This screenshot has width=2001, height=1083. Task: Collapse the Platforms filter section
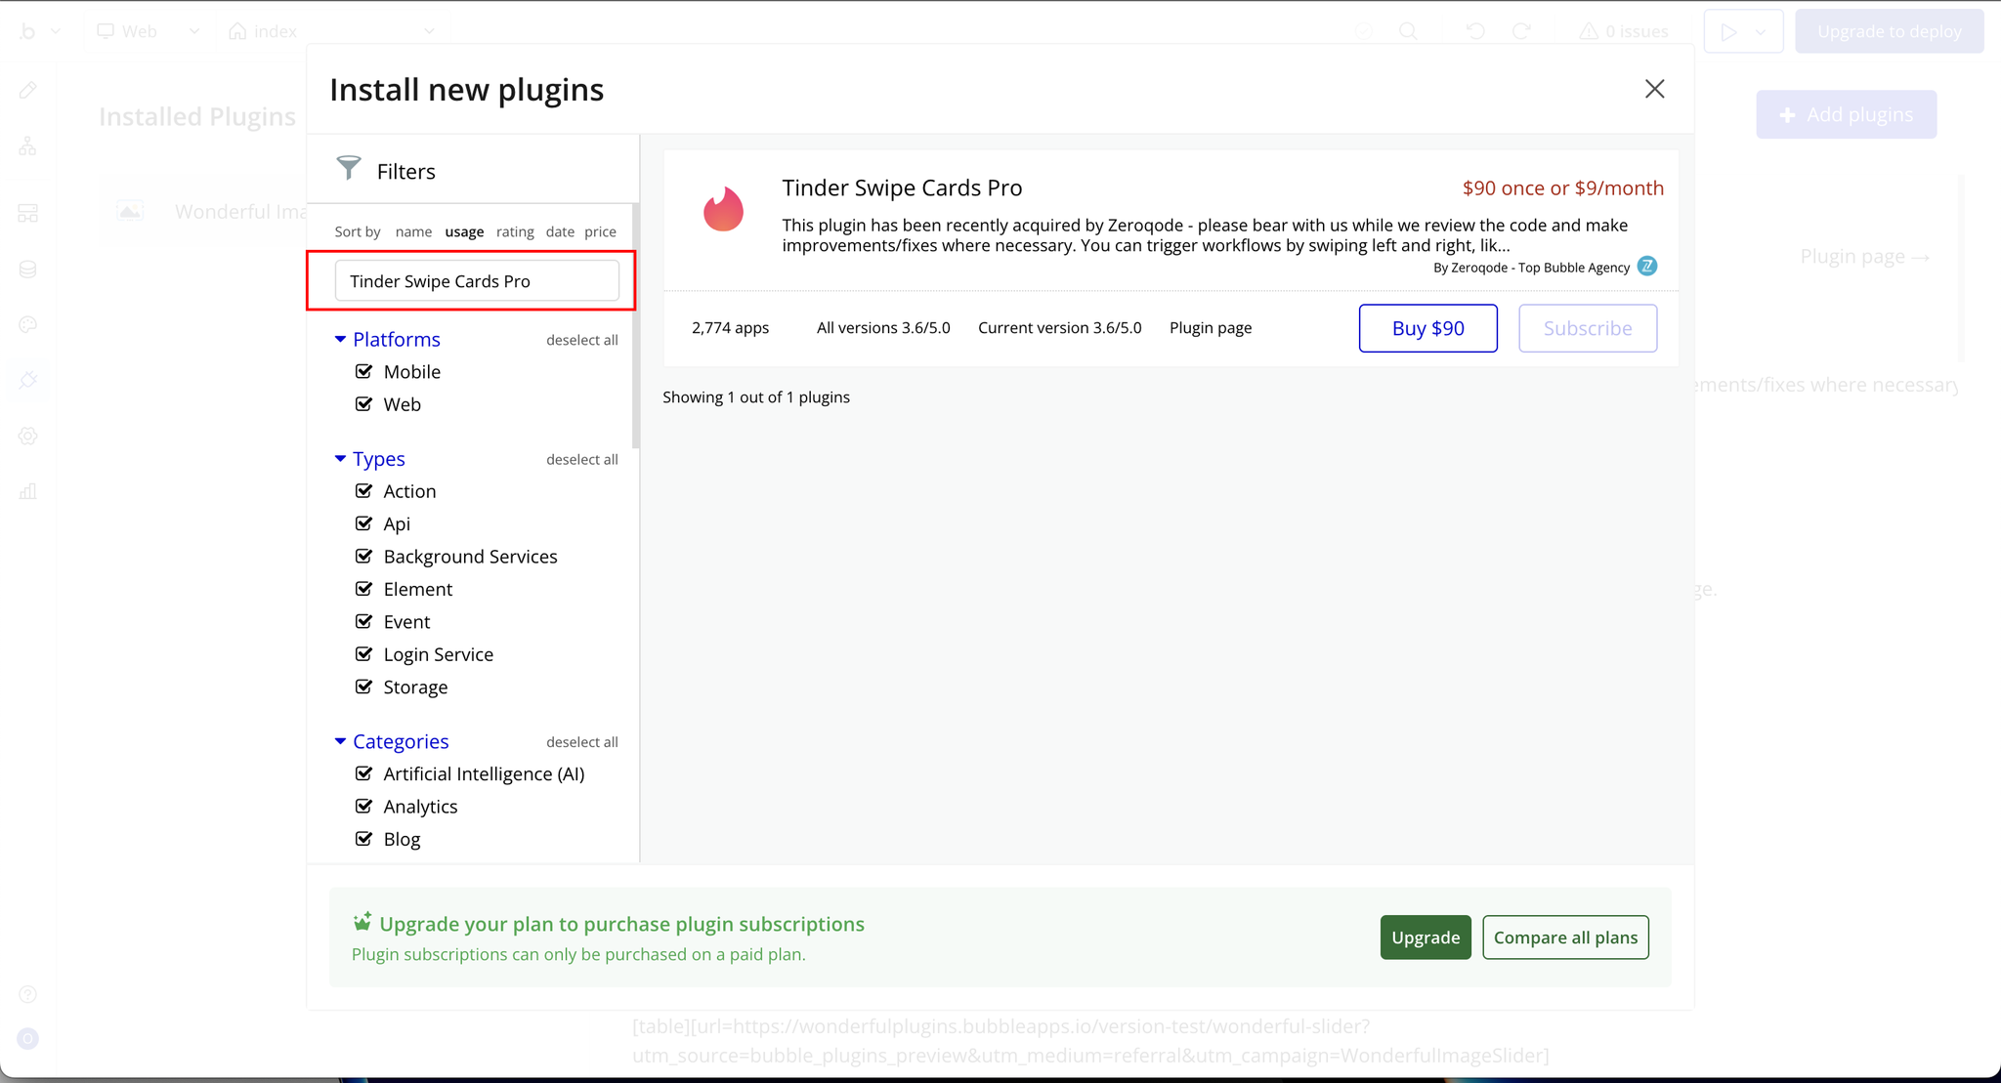point(340,339)
